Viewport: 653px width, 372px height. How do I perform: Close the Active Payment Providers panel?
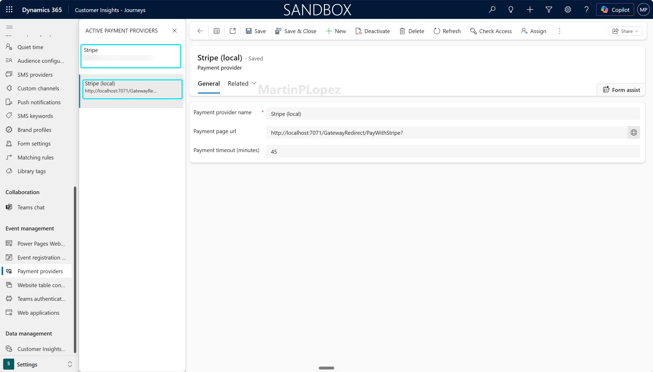point(175,31)
